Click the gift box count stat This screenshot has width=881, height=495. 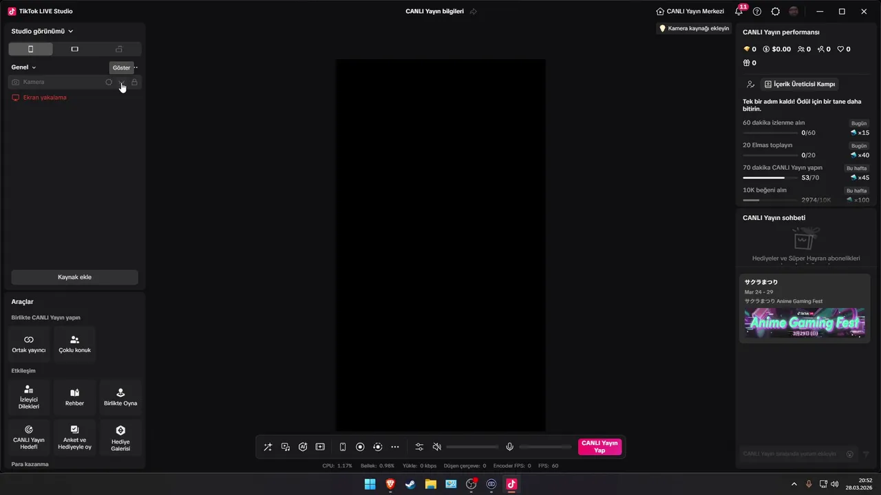750,63
